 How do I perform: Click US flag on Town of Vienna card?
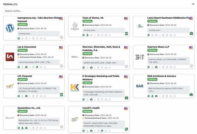126,19
